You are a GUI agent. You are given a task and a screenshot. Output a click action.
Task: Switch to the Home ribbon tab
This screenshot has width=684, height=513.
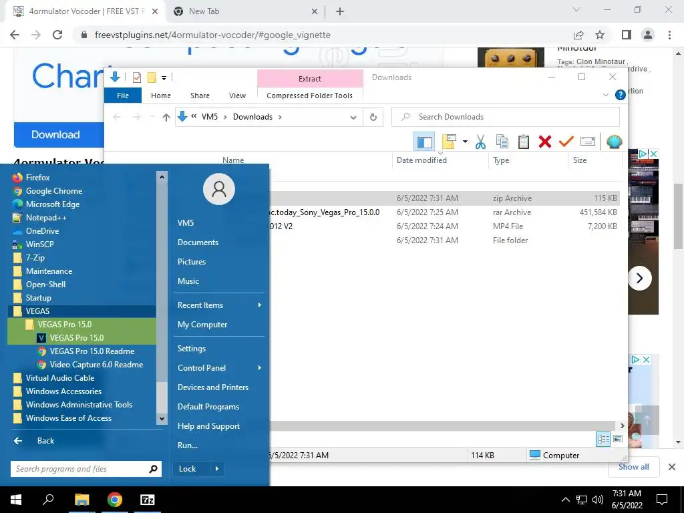click(161, 96)
